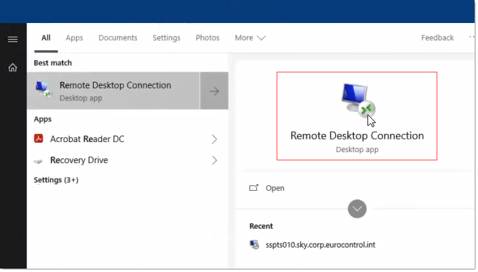The image size is (478, 272).
Task: Select the Photos filter tab
Action: [x=207, y=38]
